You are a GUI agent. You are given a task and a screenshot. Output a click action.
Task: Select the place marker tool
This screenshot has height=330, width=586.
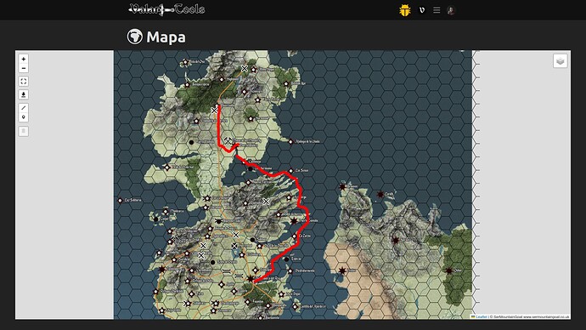[24, 117]
